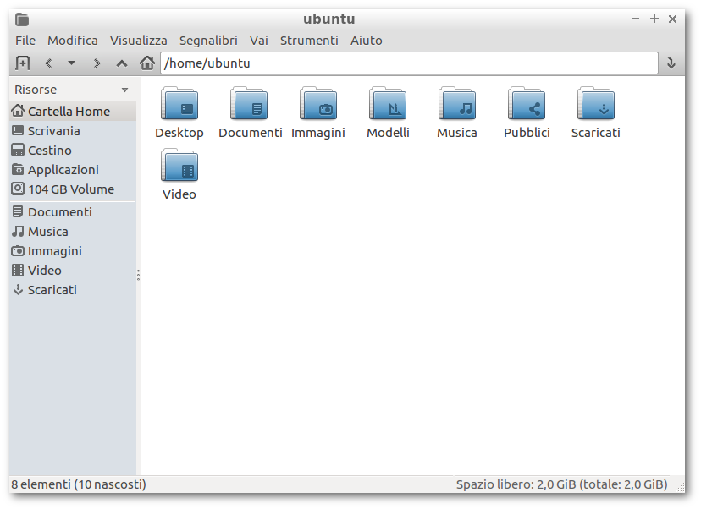Select the Scaricati folder icon in main pane
Image resolution: width=701 pixels, height=509 pixels.
(x=596, y=104)
